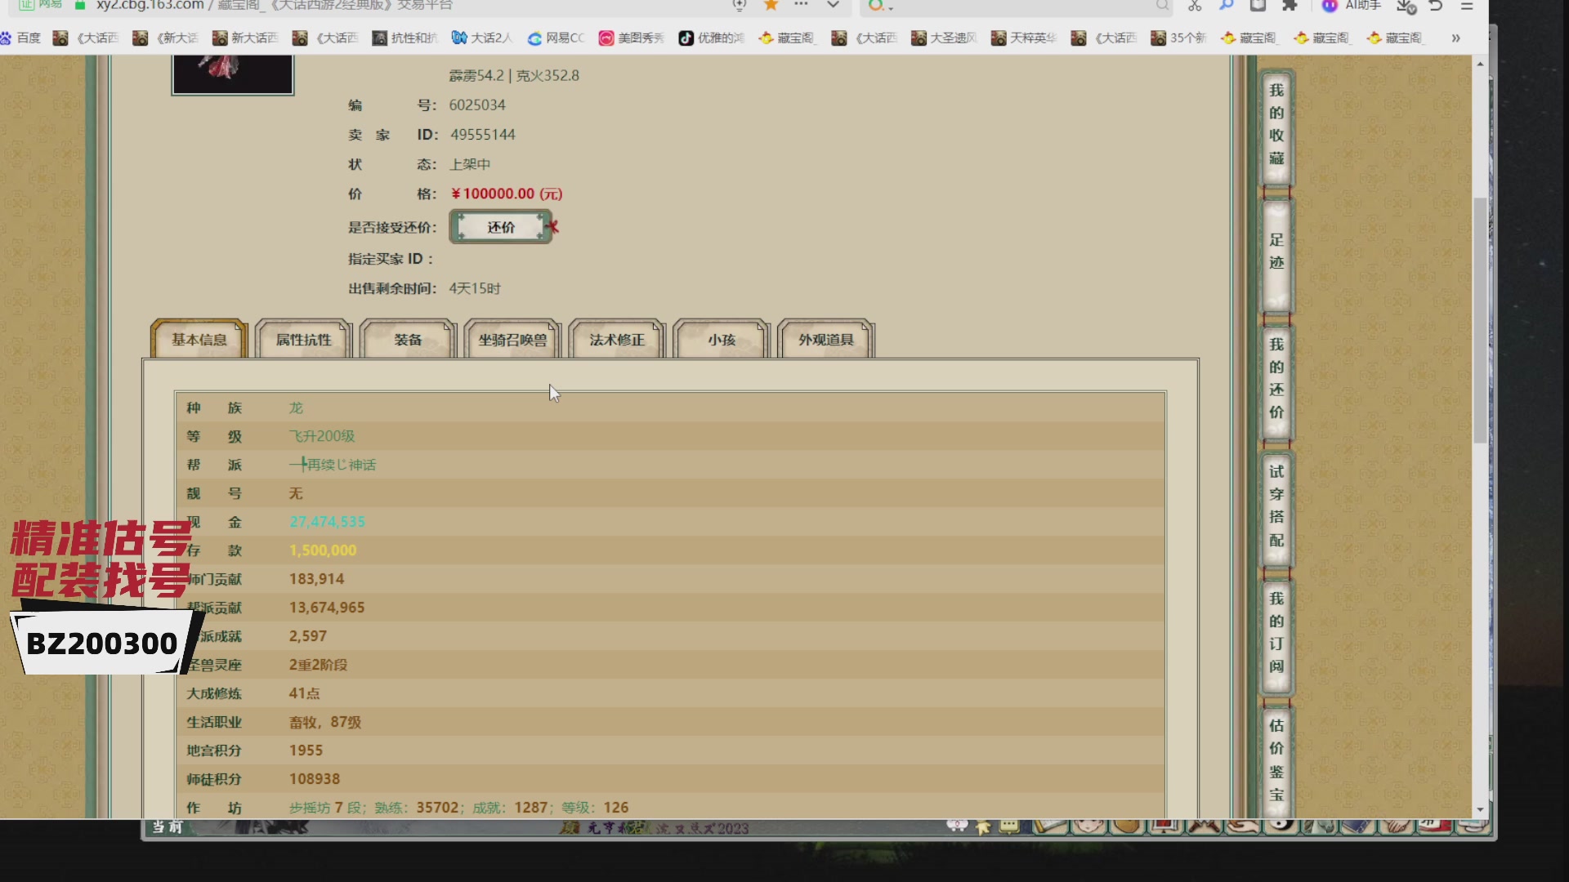
Task: Open the AI助手 assistant icon
Action: click(x=1330, y=5)
